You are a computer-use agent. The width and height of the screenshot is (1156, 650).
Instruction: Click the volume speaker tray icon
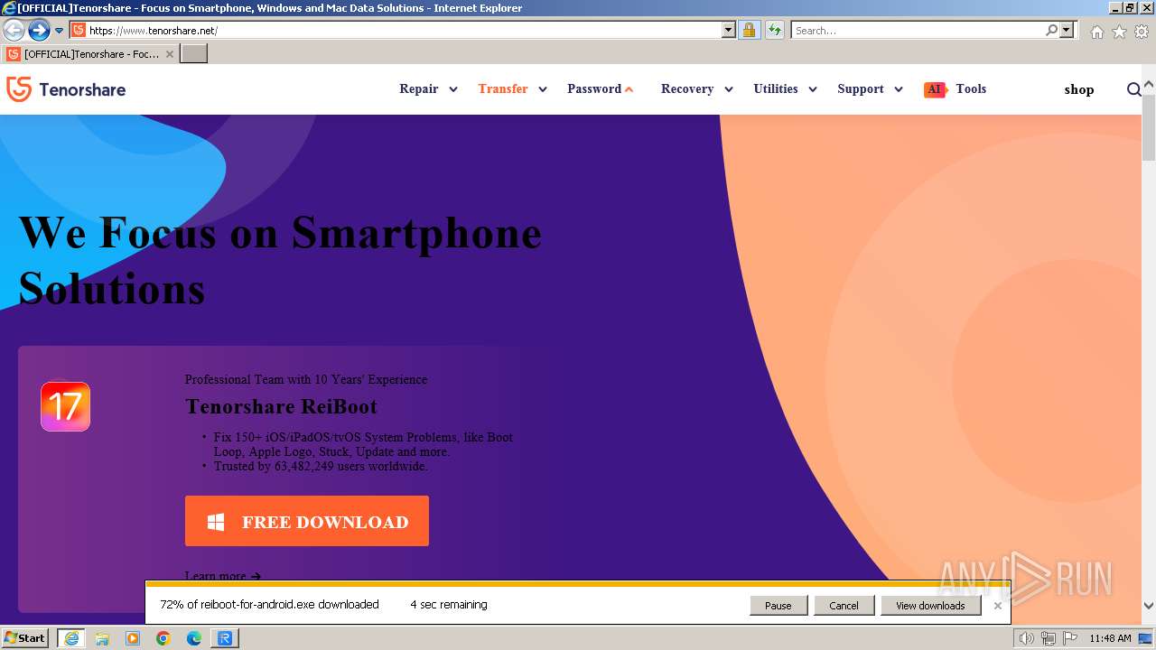click(x=1026, y=638)
